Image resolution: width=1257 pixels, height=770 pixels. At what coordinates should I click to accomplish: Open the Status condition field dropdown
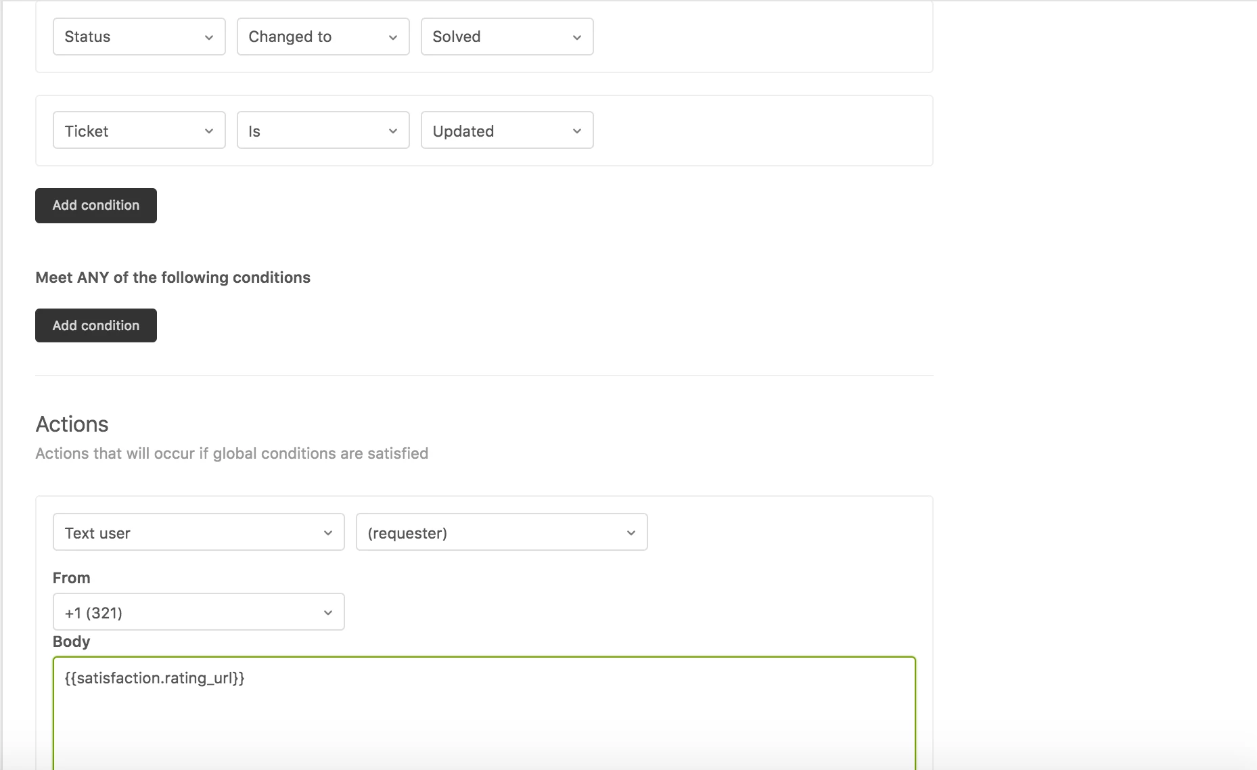(139, 37)
